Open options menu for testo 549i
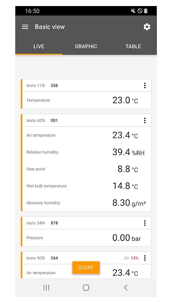Viewport: 170px width, 302px height. [x=145, y=223]
